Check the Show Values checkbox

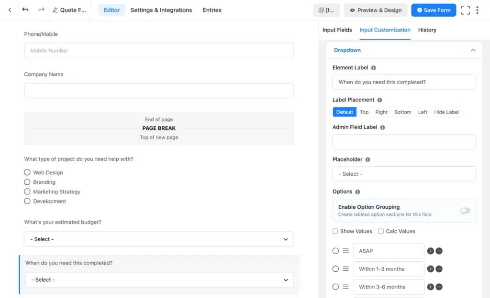pyautogui.click(x=335, y=231)
